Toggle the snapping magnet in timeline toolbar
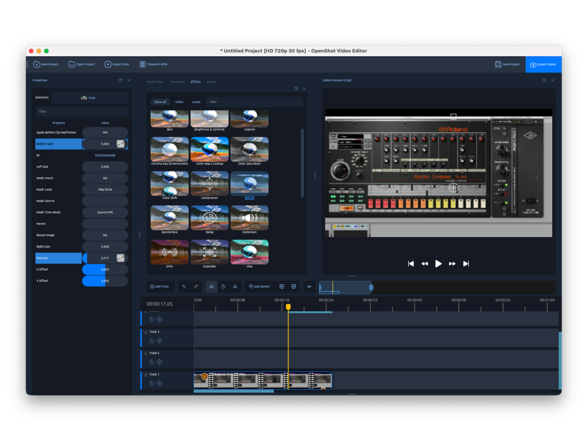 coord(211,286)
